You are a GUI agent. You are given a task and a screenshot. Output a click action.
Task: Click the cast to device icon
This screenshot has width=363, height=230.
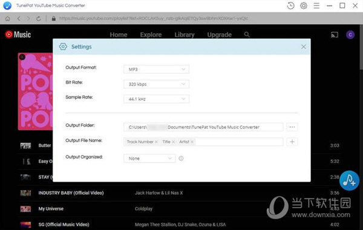(335, 34)
